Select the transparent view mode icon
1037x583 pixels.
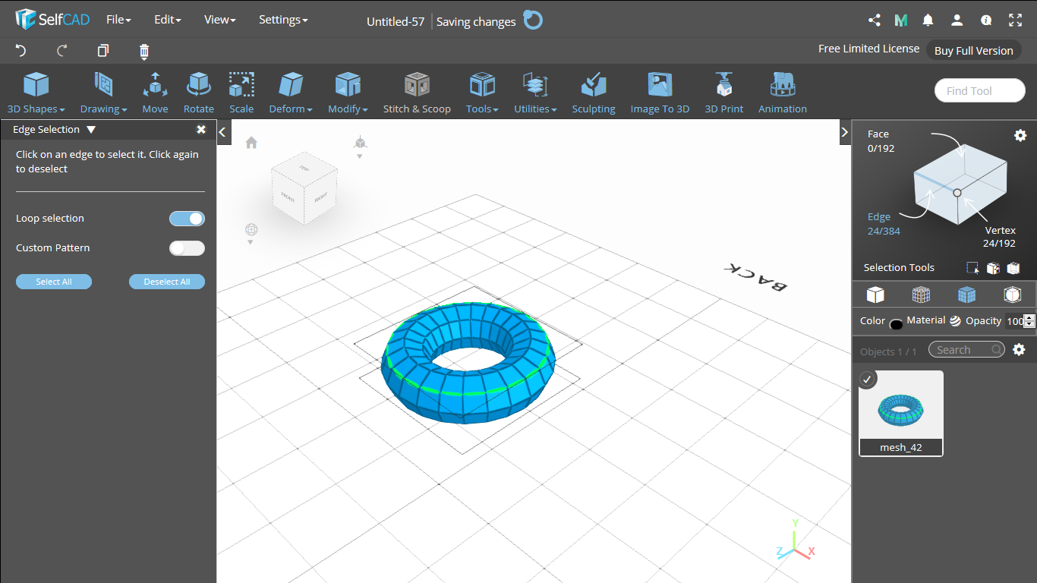(1012, 295)
